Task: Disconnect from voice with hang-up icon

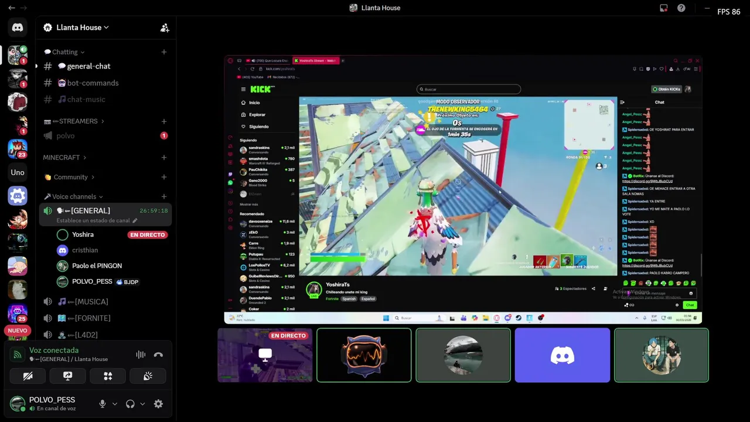Action: (158, 355)
